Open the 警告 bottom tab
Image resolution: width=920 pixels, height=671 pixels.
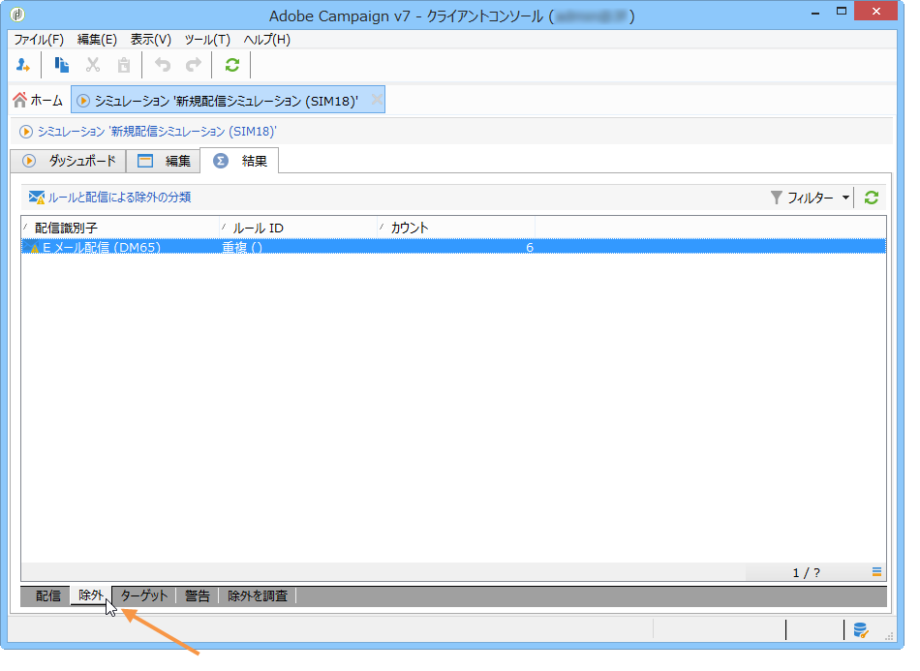198,595
